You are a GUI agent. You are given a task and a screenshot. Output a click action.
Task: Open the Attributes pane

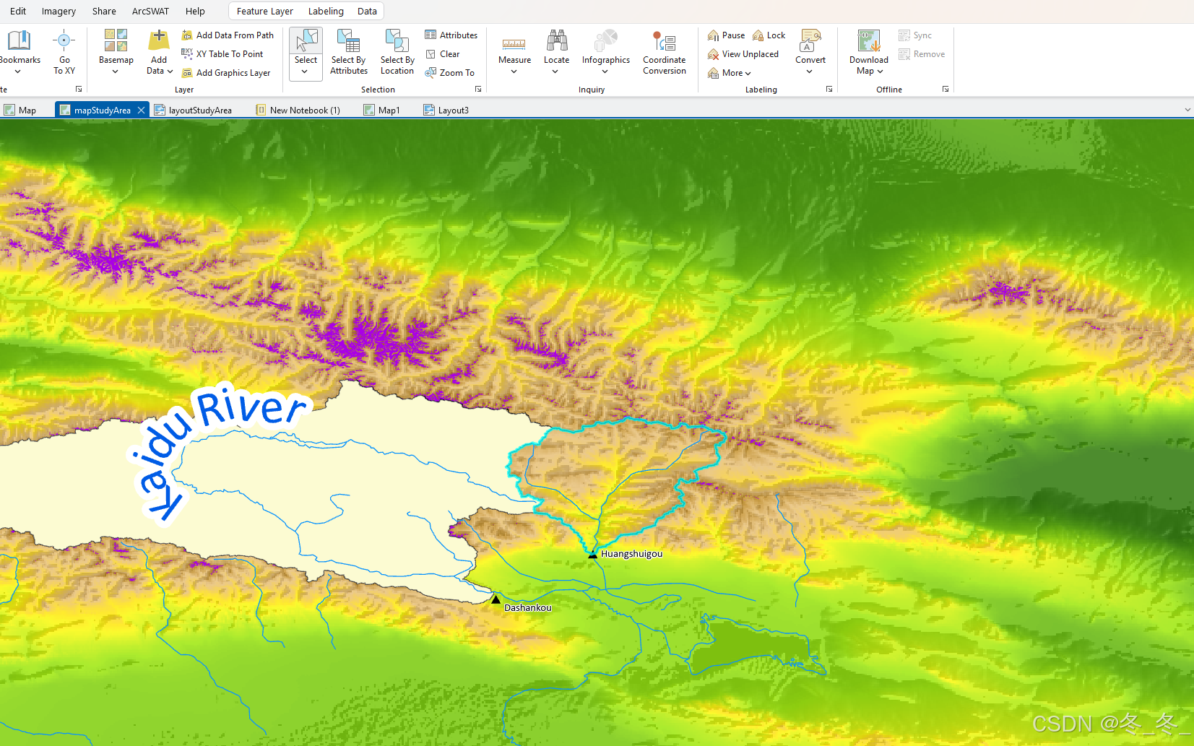pyautogui.click(x=451, y=35)
